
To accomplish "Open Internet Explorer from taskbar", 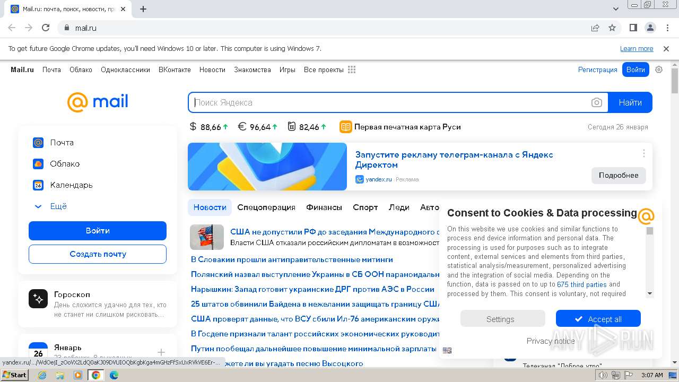I will [42, 375].
